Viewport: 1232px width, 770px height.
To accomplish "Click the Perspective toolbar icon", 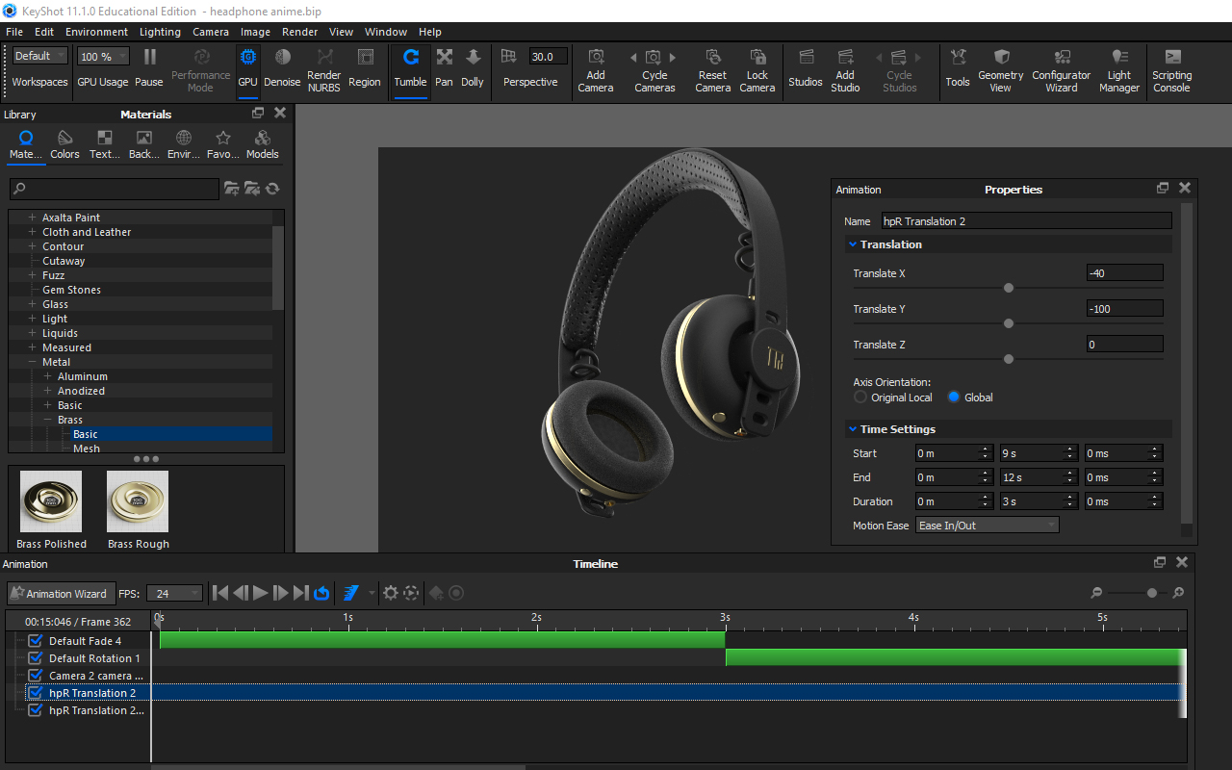I will [509, 57].
